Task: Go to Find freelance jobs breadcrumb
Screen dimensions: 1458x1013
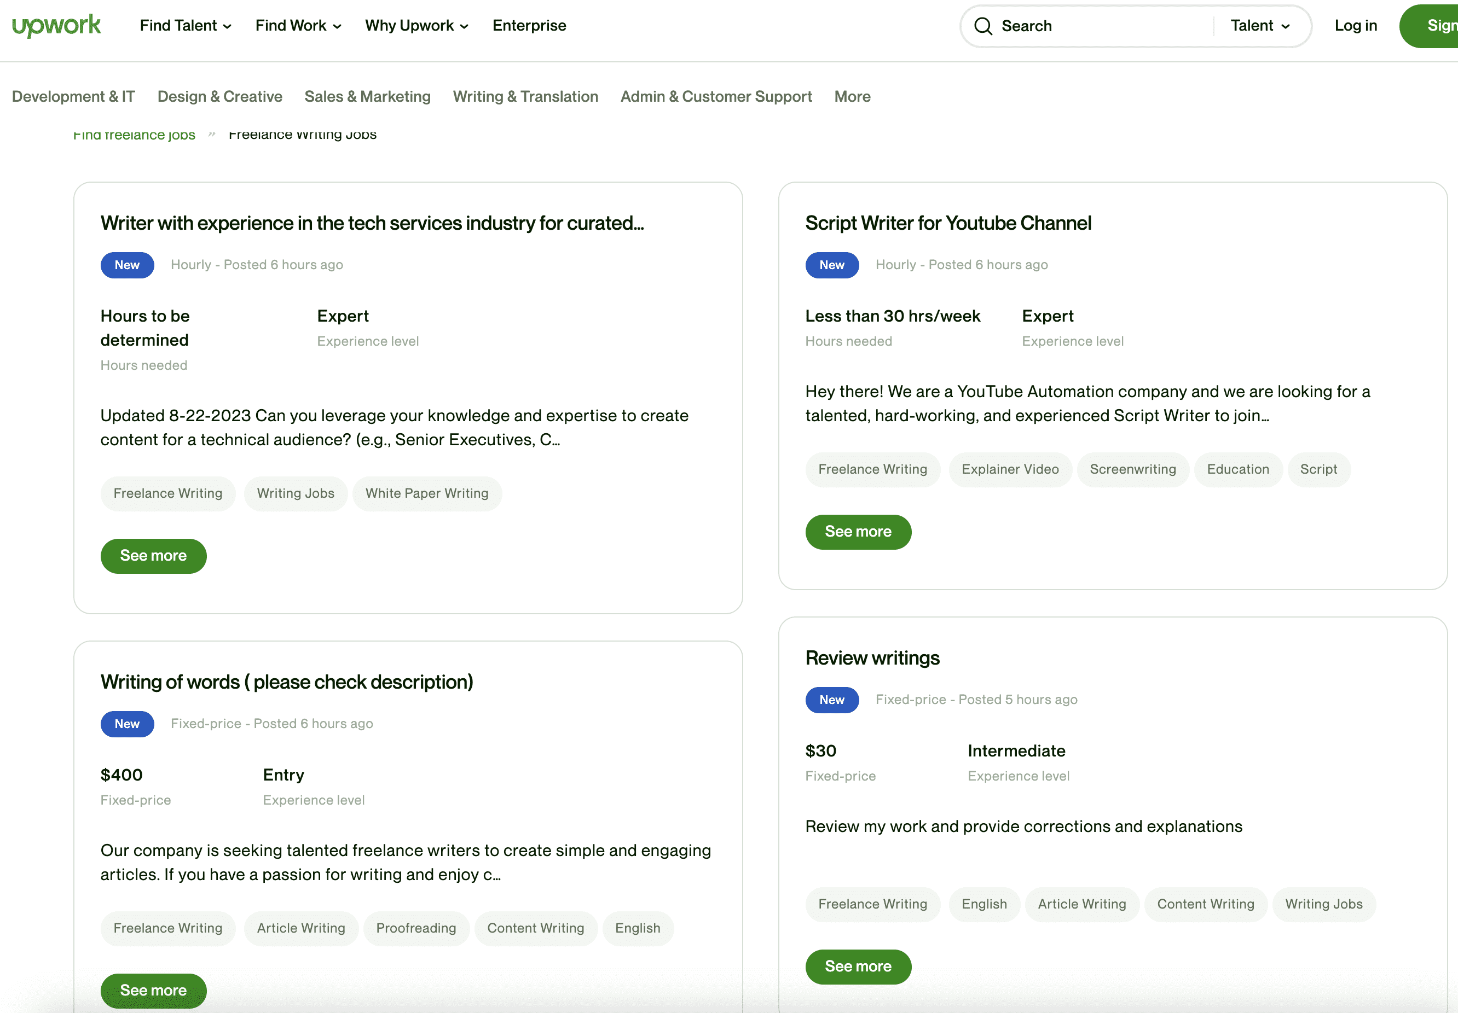Action: point(134,135)
